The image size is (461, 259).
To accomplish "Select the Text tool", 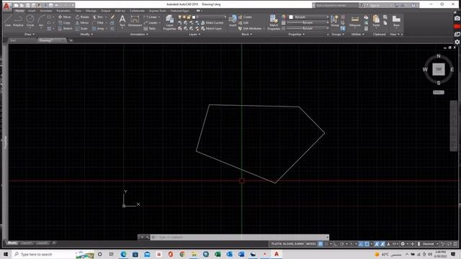I will pos(122,21).
